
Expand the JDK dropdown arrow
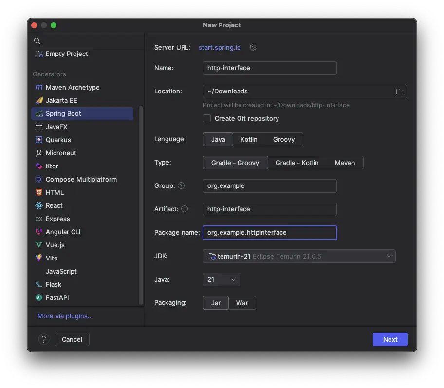tap(389, 256)
